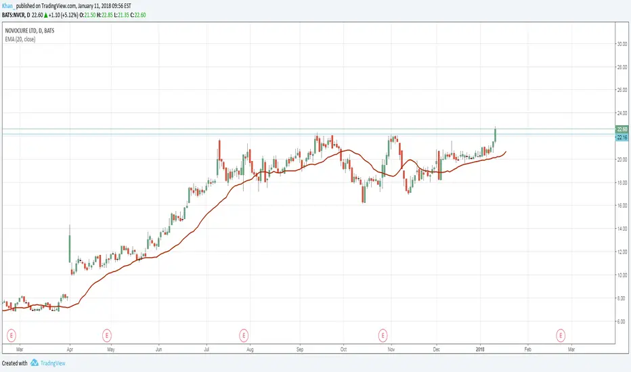Click the 20.00 price axis label

(x=622, y=160)
